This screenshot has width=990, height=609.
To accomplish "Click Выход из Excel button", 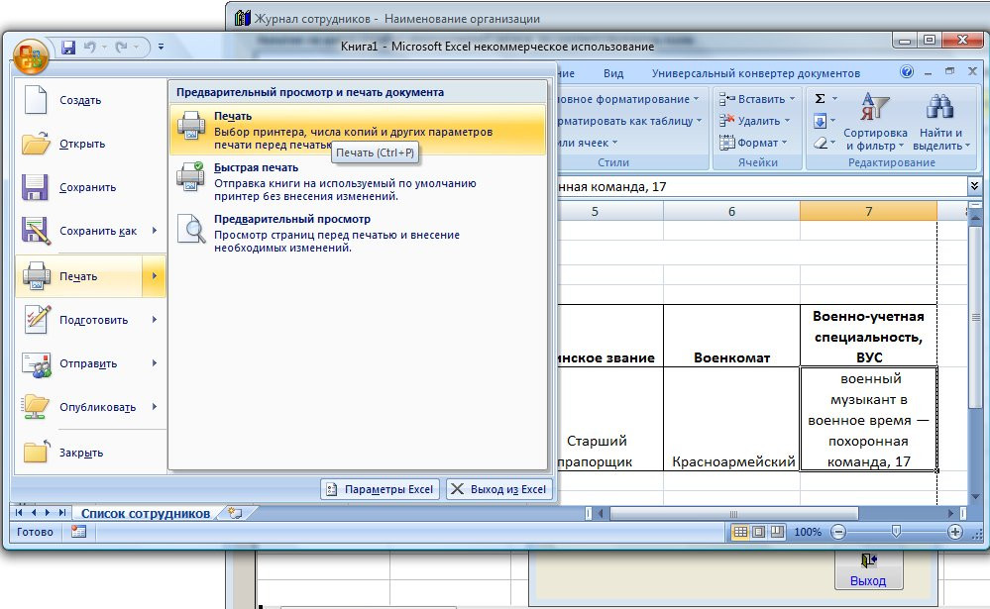I will [x=499, y=489].
